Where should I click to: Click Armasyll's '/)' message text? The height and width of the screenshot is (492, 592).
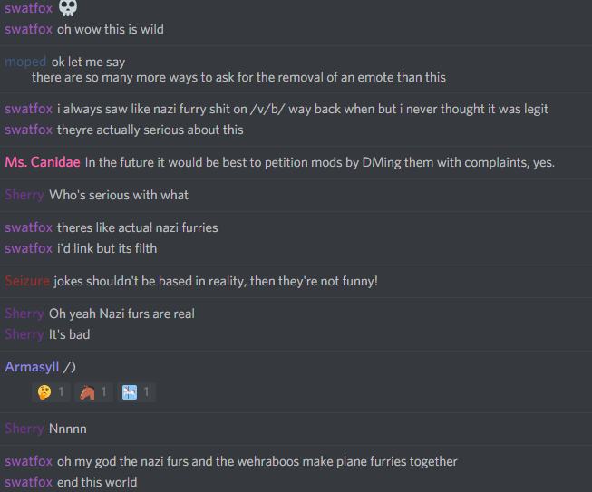70,367
